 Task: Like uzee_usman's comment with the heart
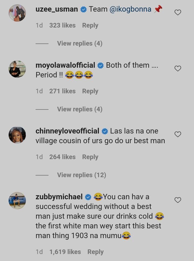(178, 12)
